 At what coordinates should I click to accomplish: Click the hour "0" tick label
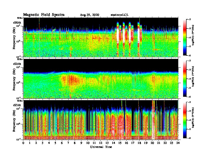[23, 143]
